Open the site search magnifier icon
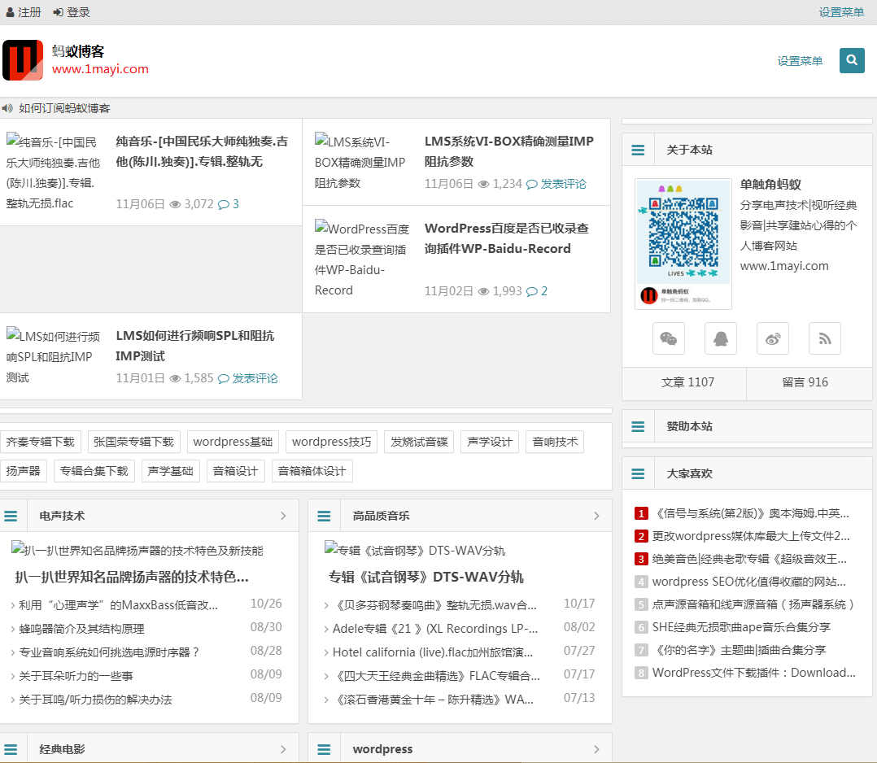This screenshot has width=877, height=763. tap(852, 60)
